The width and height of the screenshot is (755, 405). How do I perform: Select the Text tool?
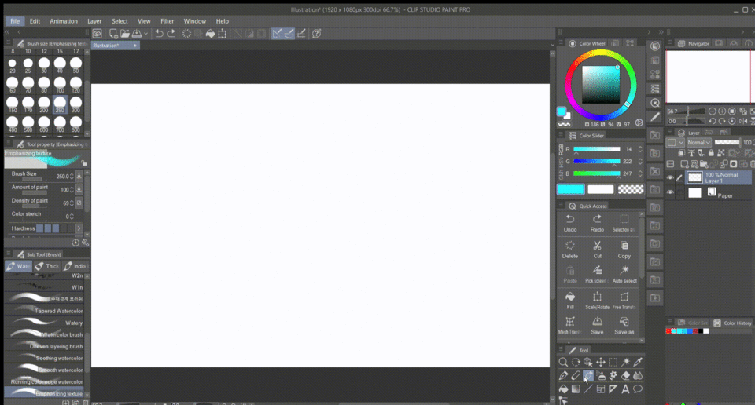click(625, 389)
